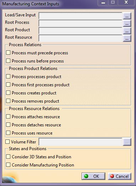Click the Root Process browse ellipsis button

point(127,23)
